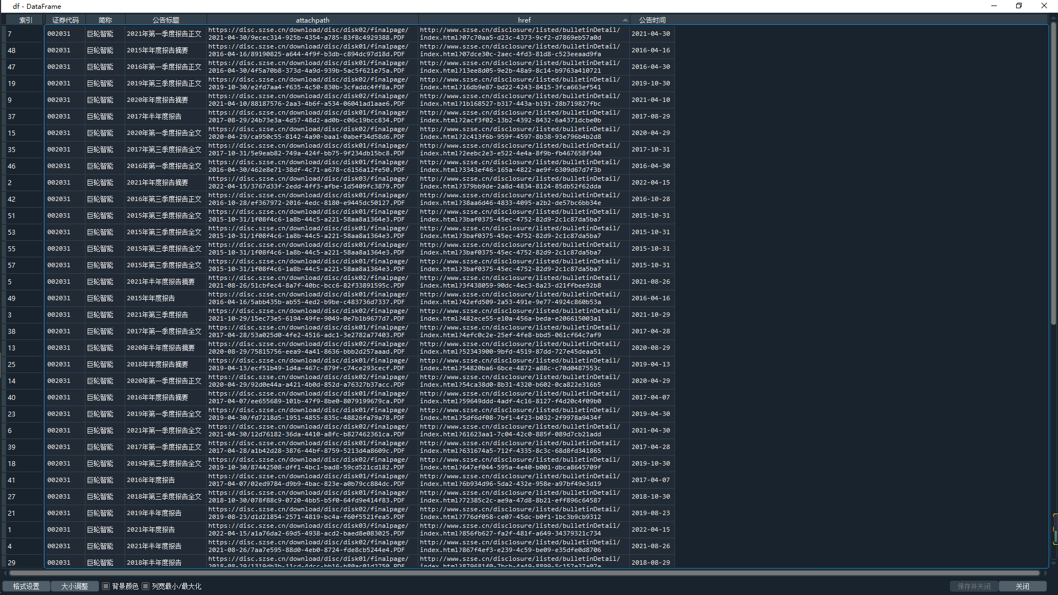Select title cell 2019年第三季度报告全文
The width and height of the screenshot is (1058, 595).
165,463
